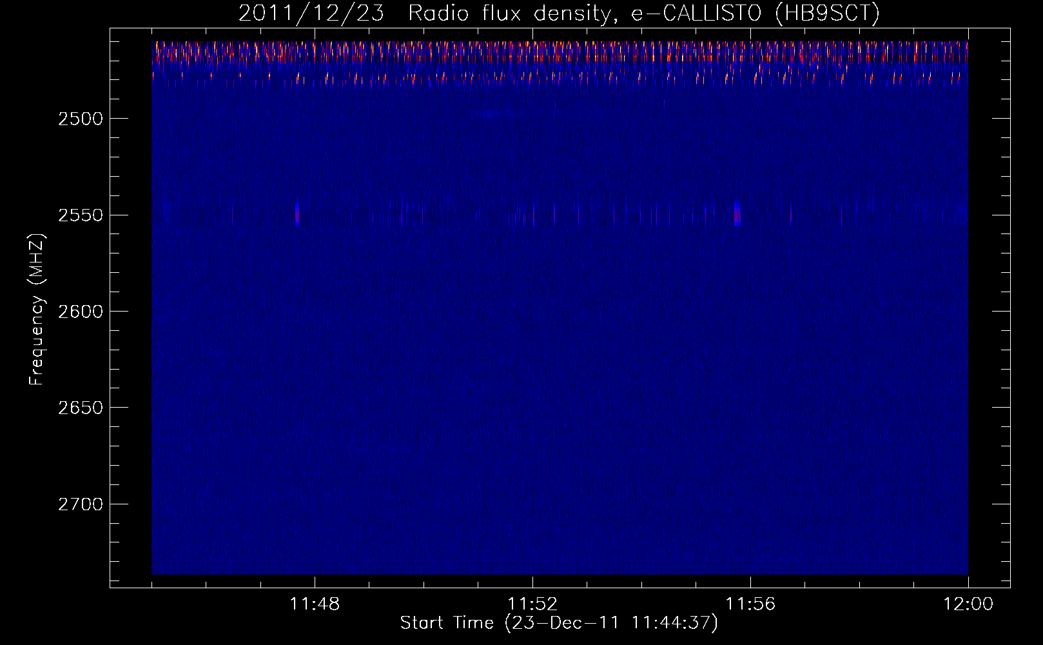
Task: Select the 2550 frequency axis label
Action: tap(81, 215)
